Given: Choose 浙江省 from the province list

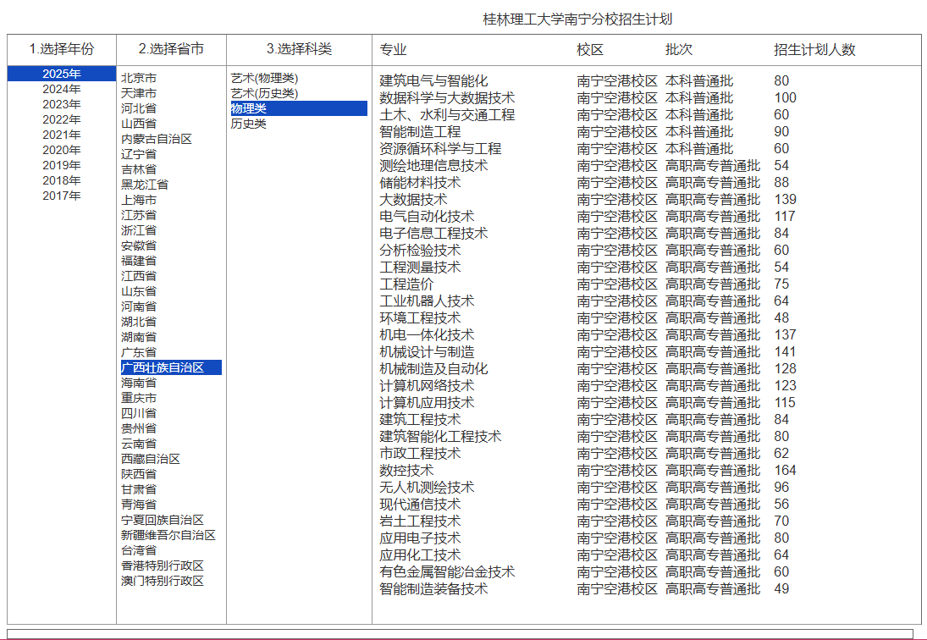Looking at the screenshot, I should (139, 230).
